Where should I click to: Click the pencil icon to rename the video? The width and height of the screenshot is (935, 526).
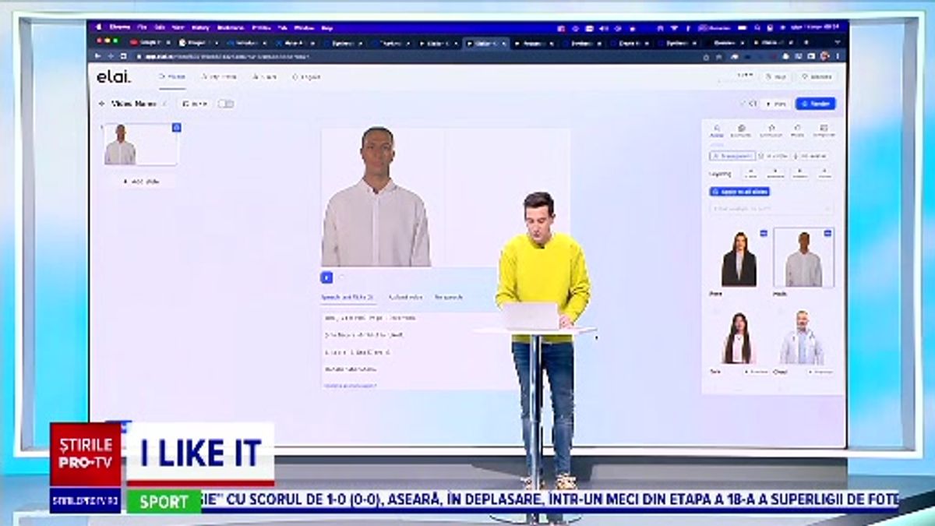[x=164, y=104]
